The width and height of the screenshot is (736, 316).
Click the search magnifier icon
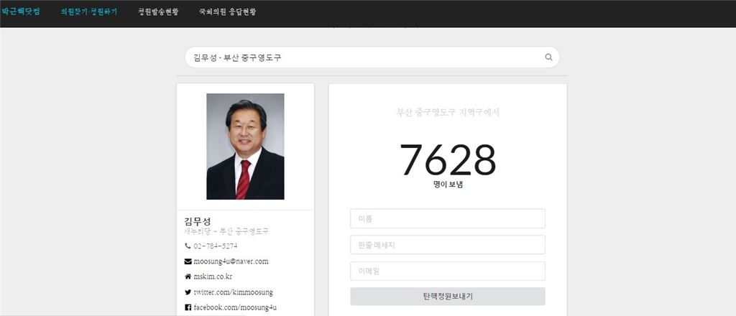point(548,57)
